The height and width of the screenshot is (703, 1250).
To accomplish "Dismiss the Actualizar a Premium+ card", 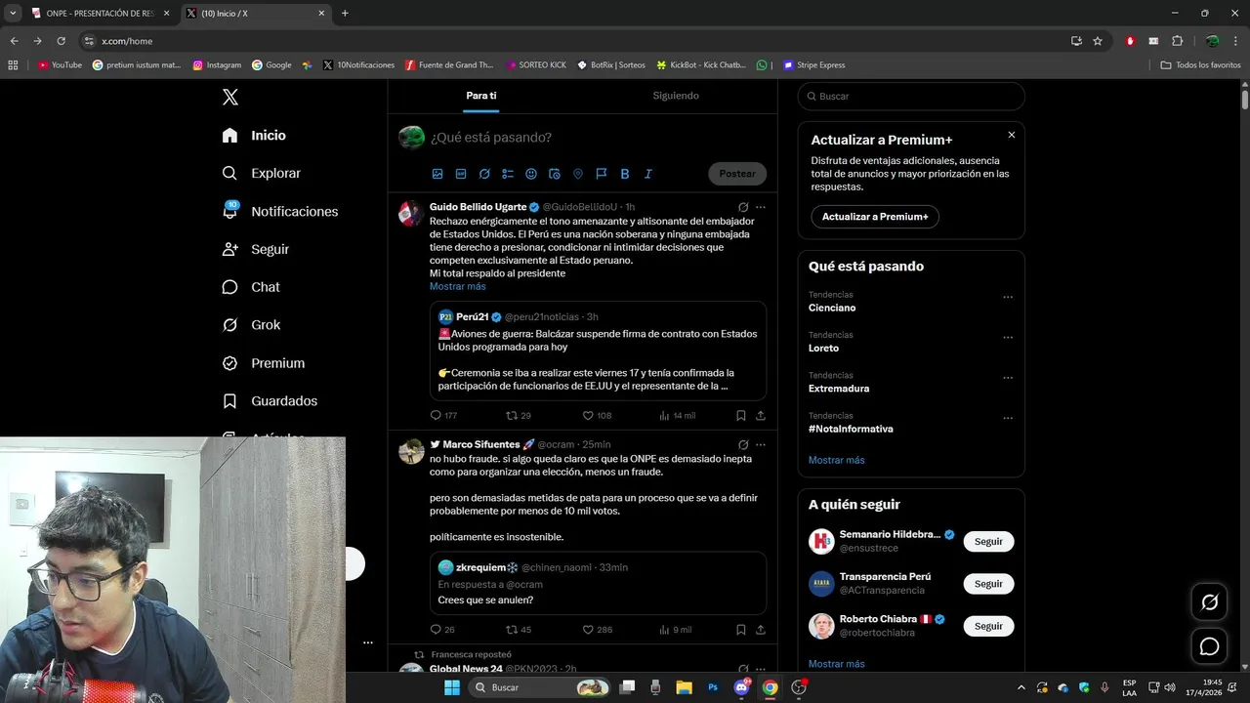I will click(x=1012, y=135).
